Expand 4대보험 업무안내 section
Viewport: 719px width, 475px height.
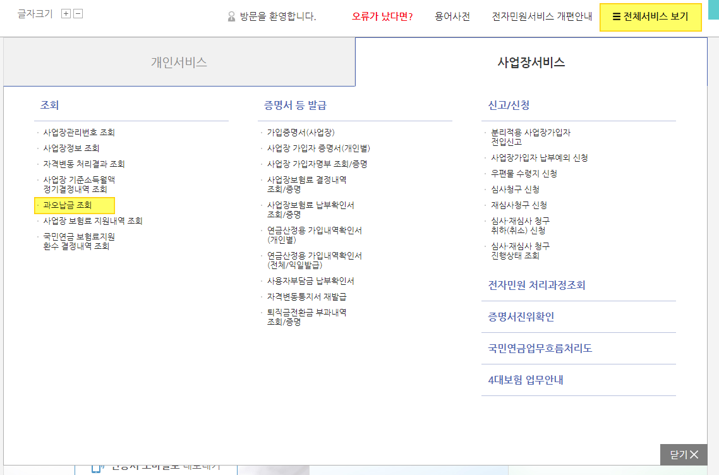(x=525, y=380)
